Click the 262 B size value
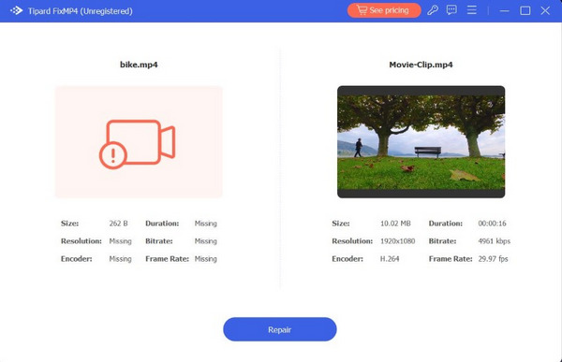This screenshot has width=562, height=362. tap(118, 224)
